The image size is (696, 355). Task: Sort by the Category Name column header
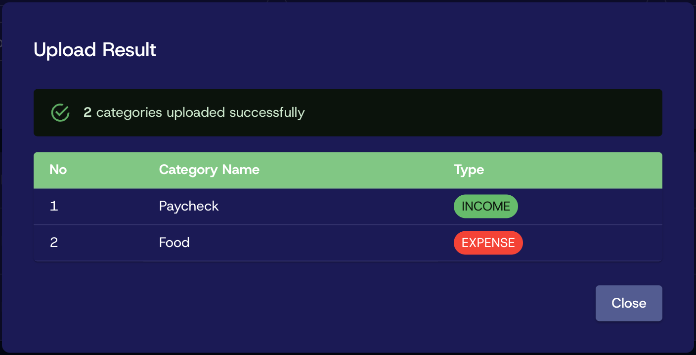click(209, 170)
